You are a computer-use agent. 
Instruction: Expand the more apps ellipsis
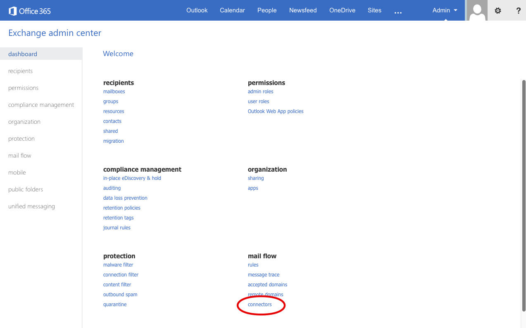click(398, 12)
